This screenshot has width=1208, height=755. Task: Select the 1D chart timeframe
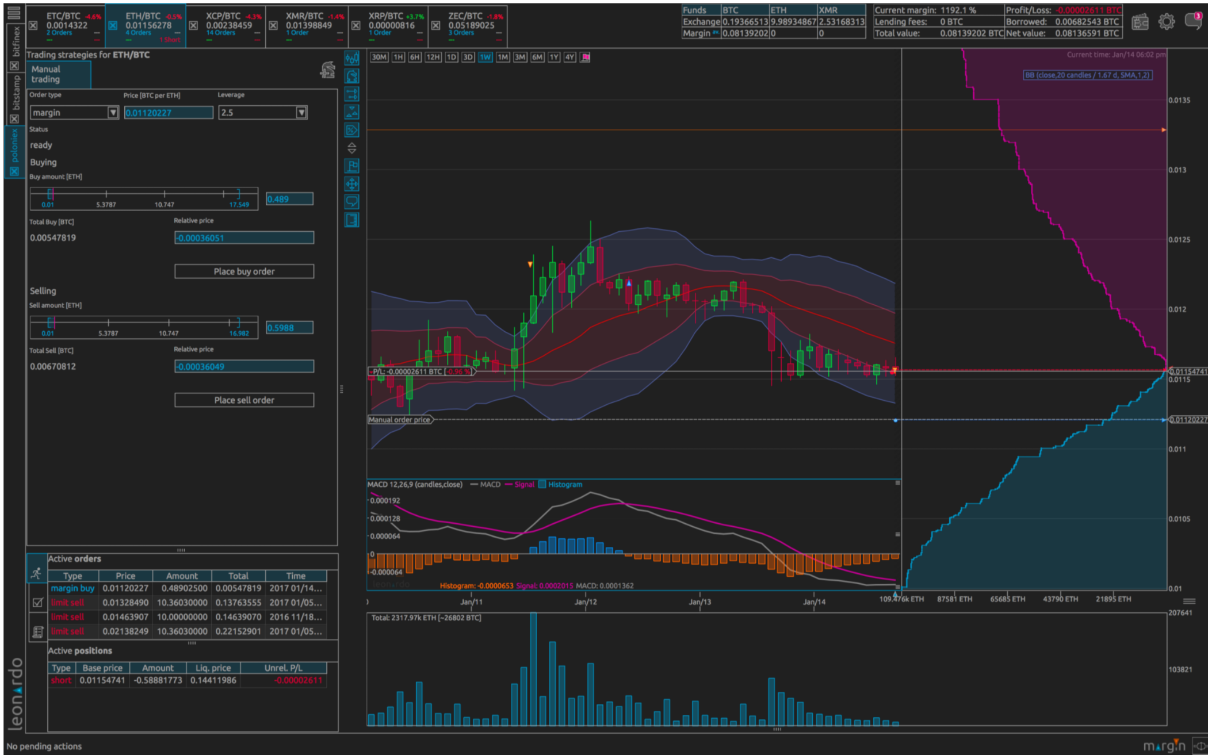[x=451, y=57]
